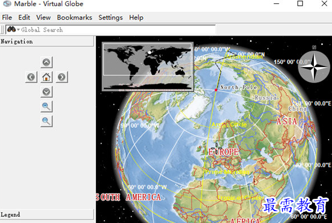This screenshot has width=332, height=223.
Task: Click the Marble globe icon in the title bar
Action: point(7,4)
